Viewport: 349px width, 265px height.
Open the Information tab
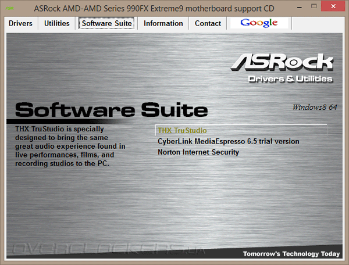pos(163,23)
